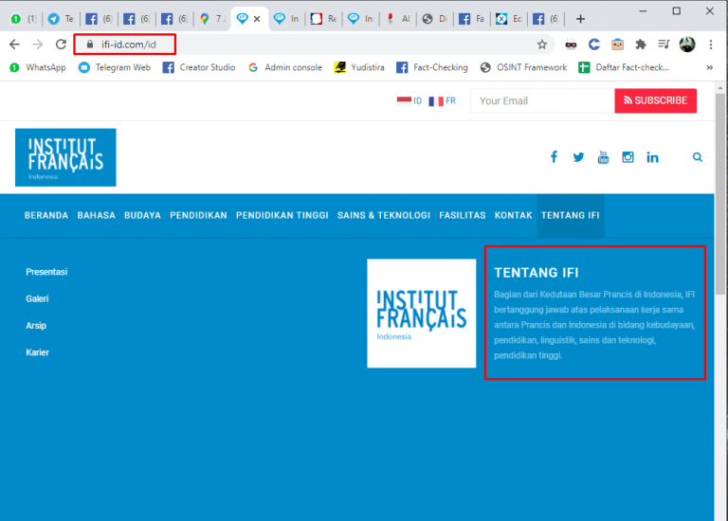Open the OSINT Framework bookmark

click(523, 68)
